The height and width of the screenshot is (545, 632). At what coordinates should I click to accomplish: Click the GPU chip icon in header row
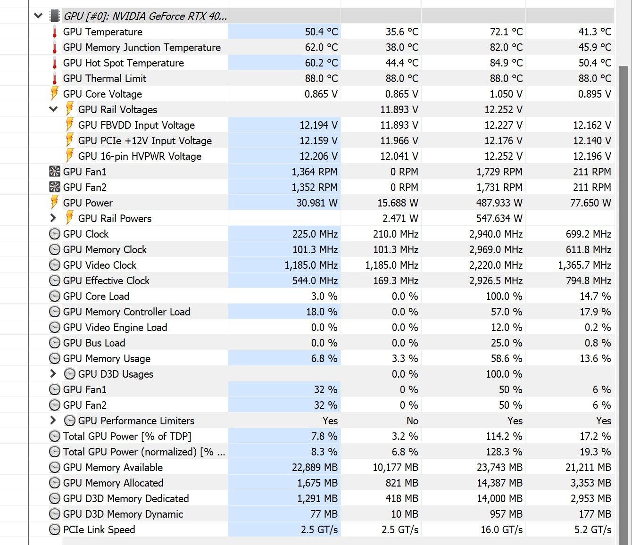click(55, 16)
